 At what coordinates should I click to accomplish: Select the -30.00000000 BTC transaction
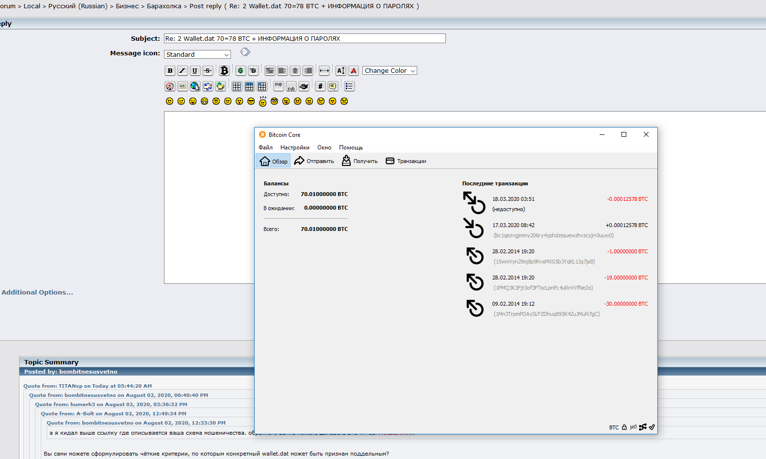click(x=555, y=309)
